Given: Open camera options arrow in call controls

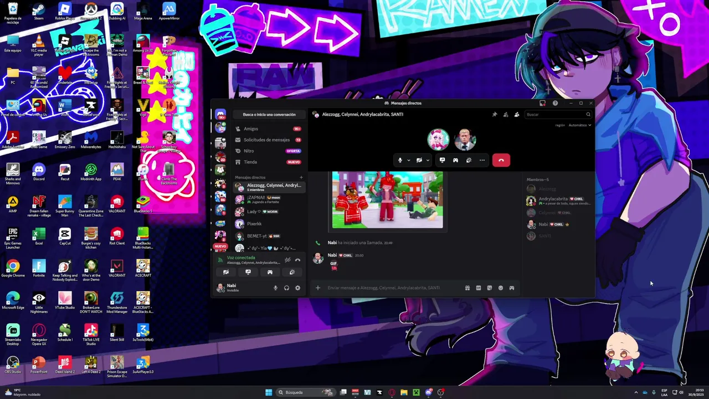Looking at the screenshot, I should 428,160.
